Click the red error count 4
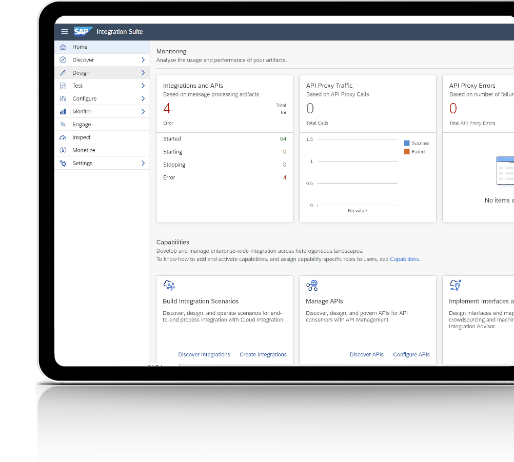Image resolution: width=514 pixels, height=462 pixels. pos(167,109)
